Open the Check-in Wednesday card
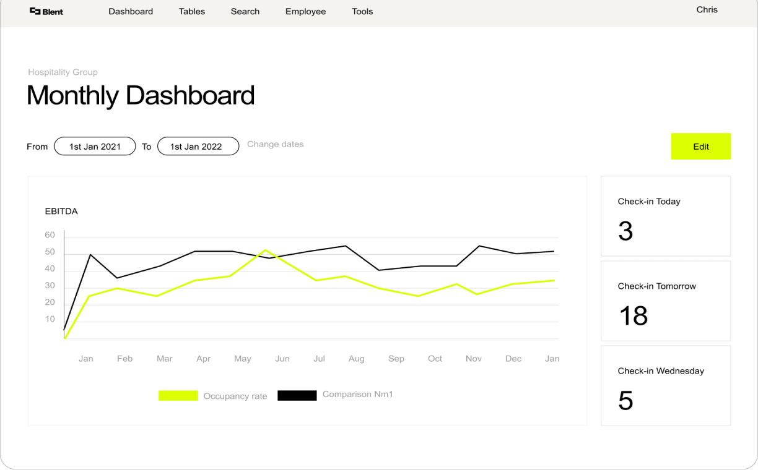The width and height of the screenshot is (758, 475). (666, 385)
